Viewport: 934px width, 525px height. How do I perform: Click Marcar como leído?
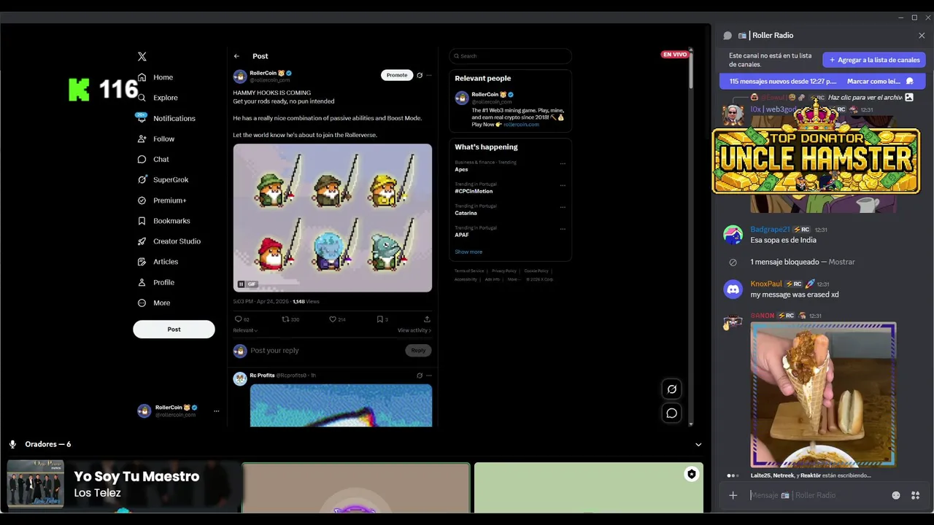pyautogui.click(x=880, y=82)
